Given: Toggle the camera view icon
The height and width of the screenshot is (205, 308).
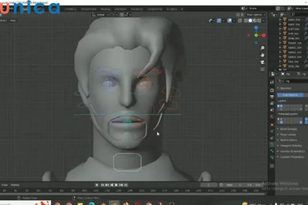Looking at the screenshot, I should click(262, 63).
